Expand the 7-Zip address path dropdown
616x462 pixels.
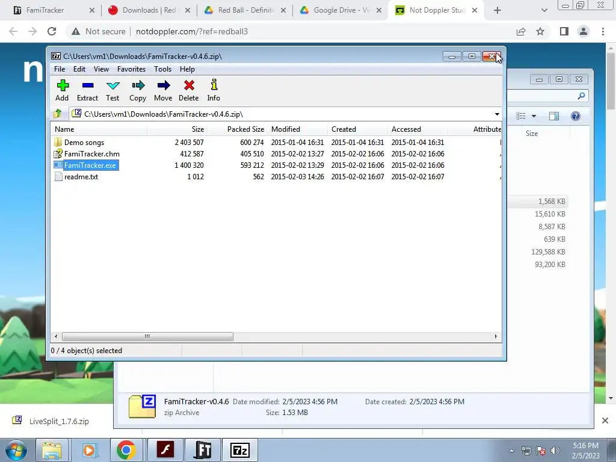click(x=497, y=114)
